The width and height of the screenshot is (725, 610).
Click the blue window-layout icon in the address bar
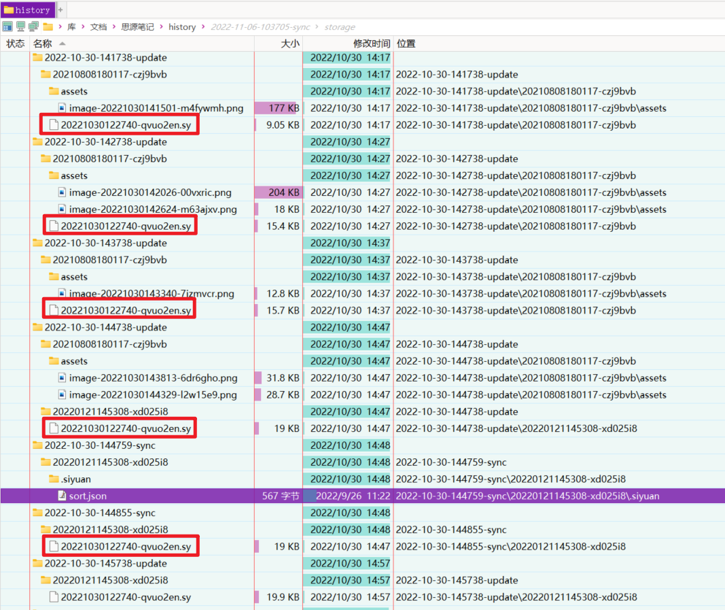coord(7,27)
